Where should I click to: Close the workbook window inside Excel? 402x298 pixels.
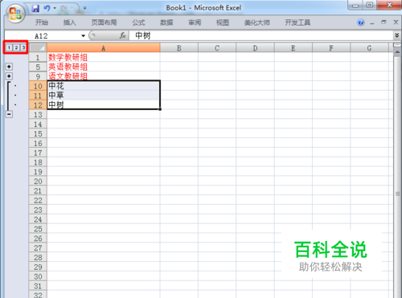pos(396,22)
